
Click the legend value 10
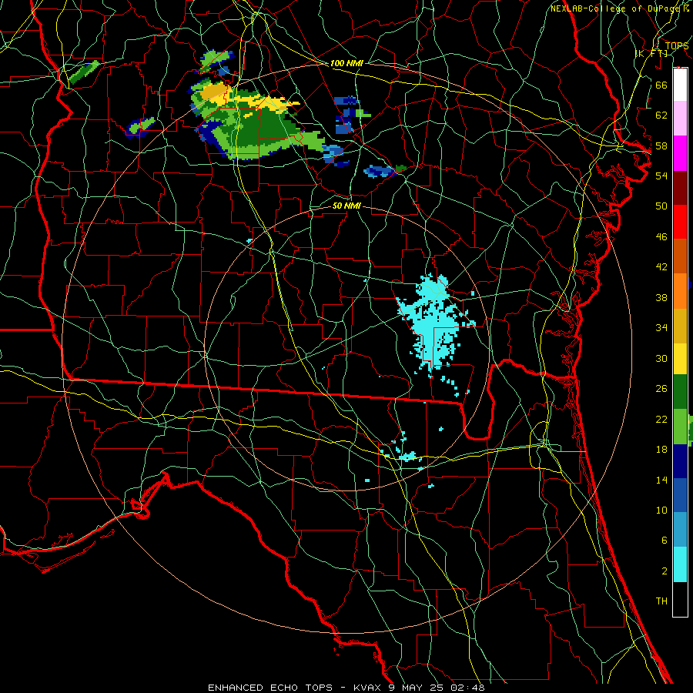pos(661,510)
